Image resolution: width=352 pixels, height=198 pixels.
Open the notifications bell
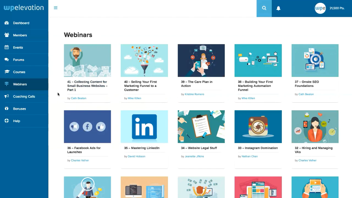278,8
